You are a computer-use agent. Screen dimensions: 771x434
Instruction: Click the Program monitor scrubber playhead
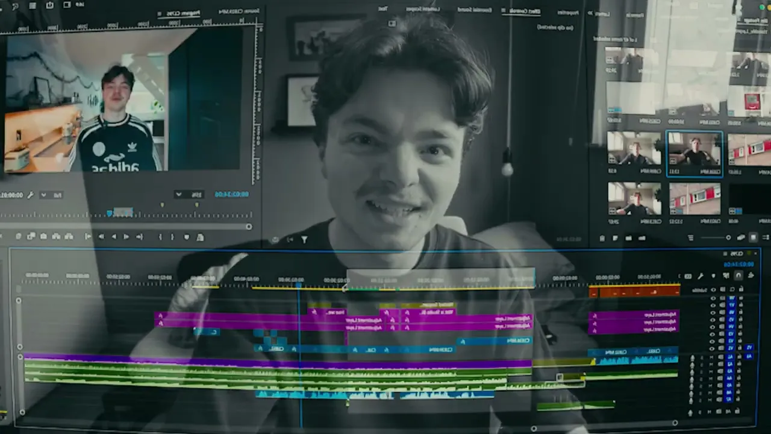(110, 213)
